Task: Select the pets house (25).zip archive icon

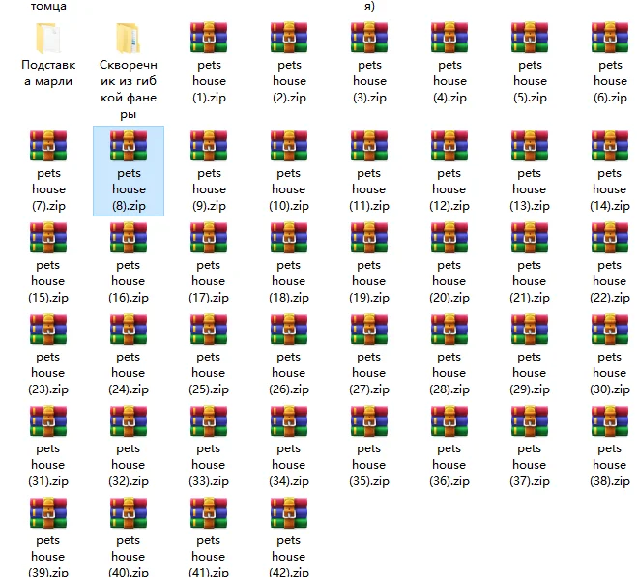Action: pyautogui.click(x=209, y=330)
